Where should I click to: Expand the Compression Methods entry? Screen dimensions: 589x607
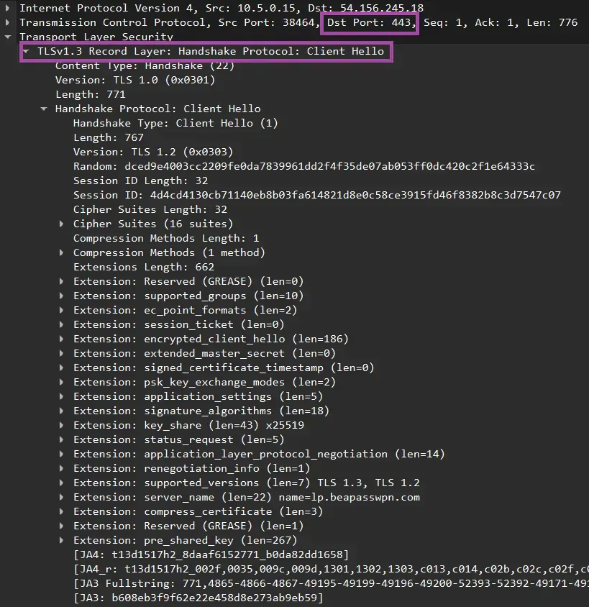click(x=61, y=252)
